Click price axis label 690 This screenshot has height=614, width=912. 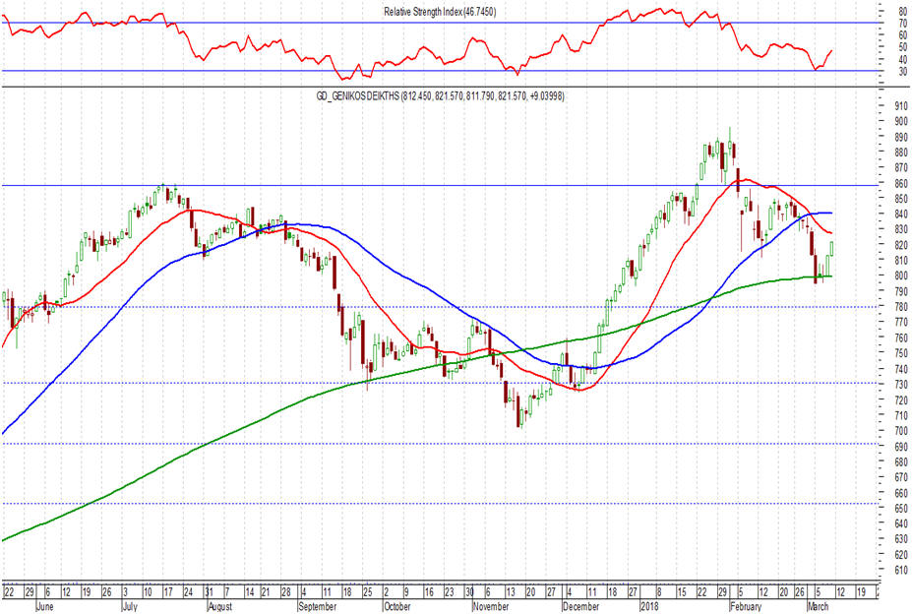(901, 447)
